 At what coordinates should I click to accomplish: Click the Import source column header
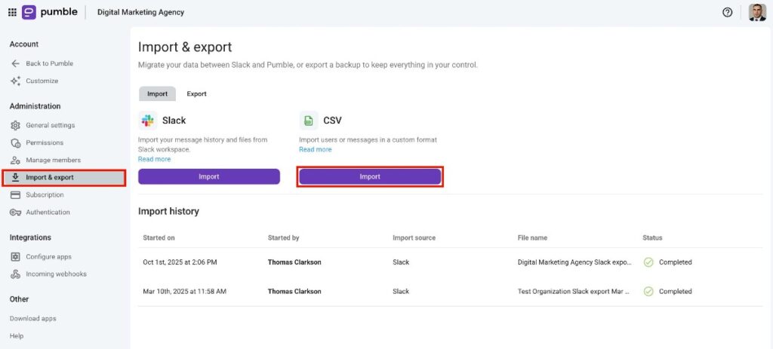414,237
